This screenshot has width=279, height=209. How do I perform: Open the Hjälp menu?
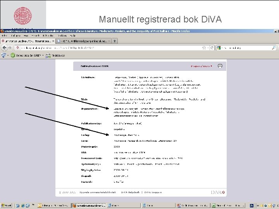coord(72,36)
